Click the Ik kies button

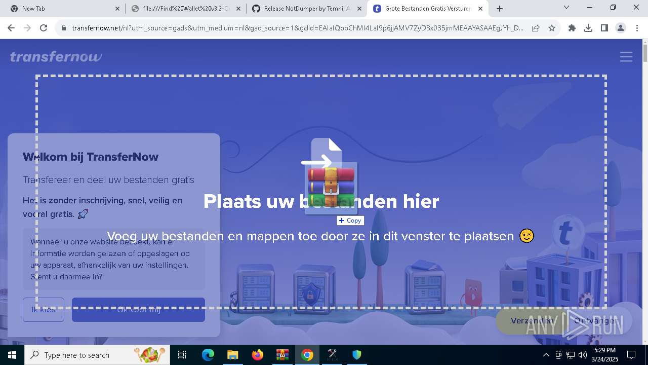(x=44, y=310)
